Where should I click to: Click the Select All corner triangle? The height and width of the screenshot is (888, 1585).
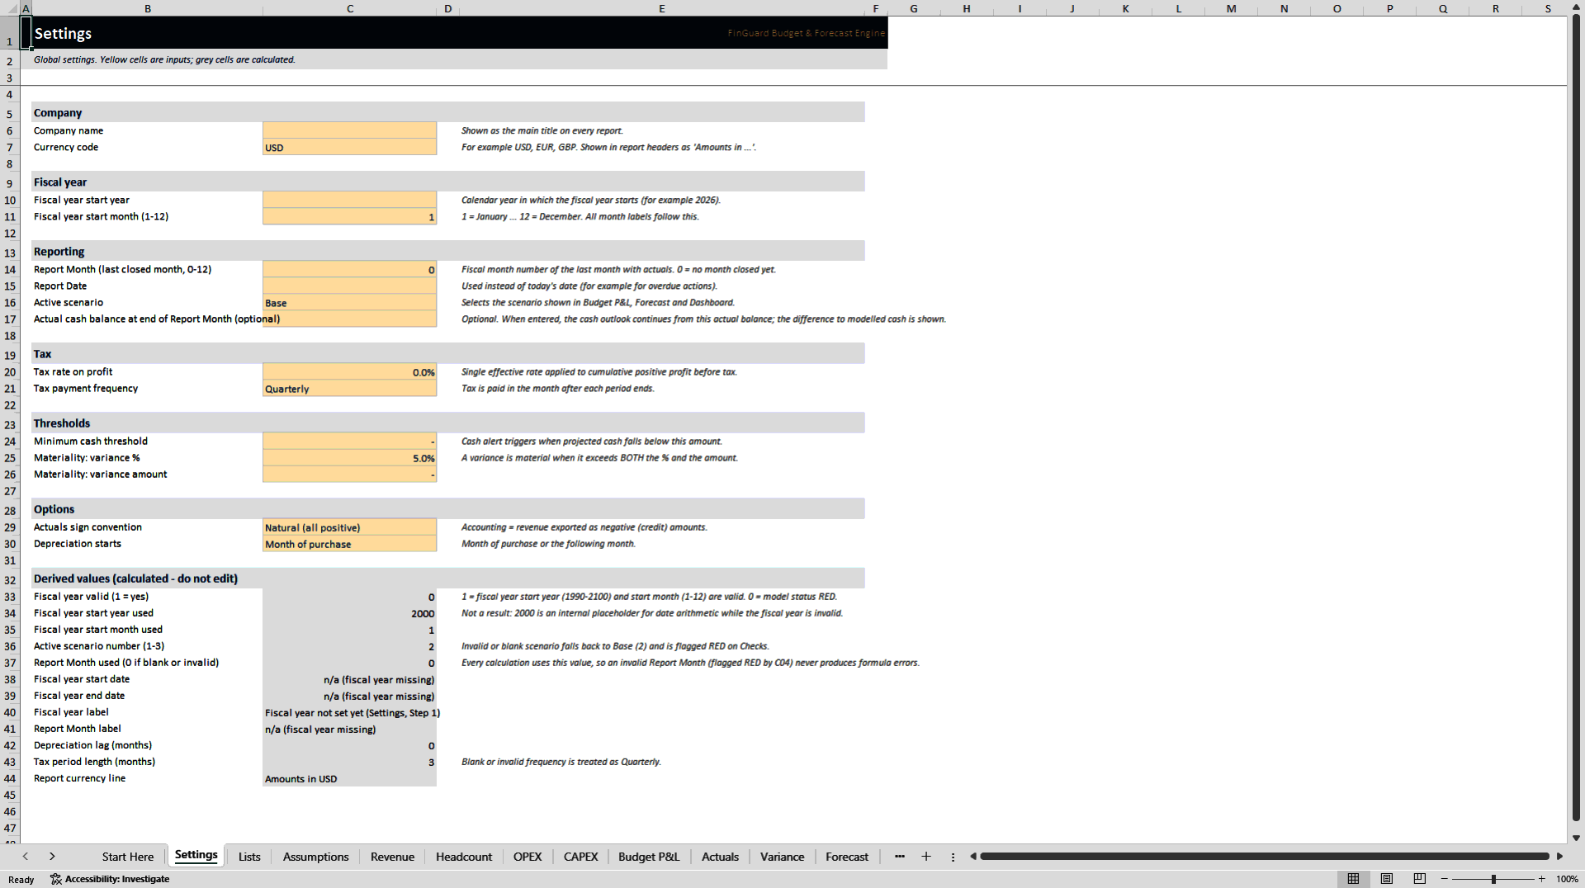click(10, 8)
